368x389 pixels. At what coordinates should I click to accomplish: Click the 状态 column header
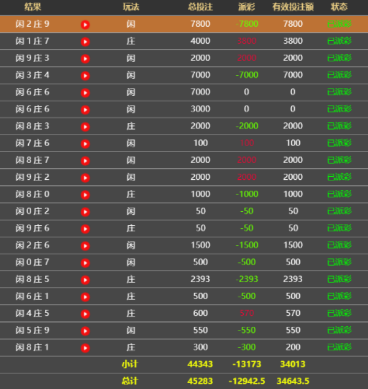click(339, 7)
